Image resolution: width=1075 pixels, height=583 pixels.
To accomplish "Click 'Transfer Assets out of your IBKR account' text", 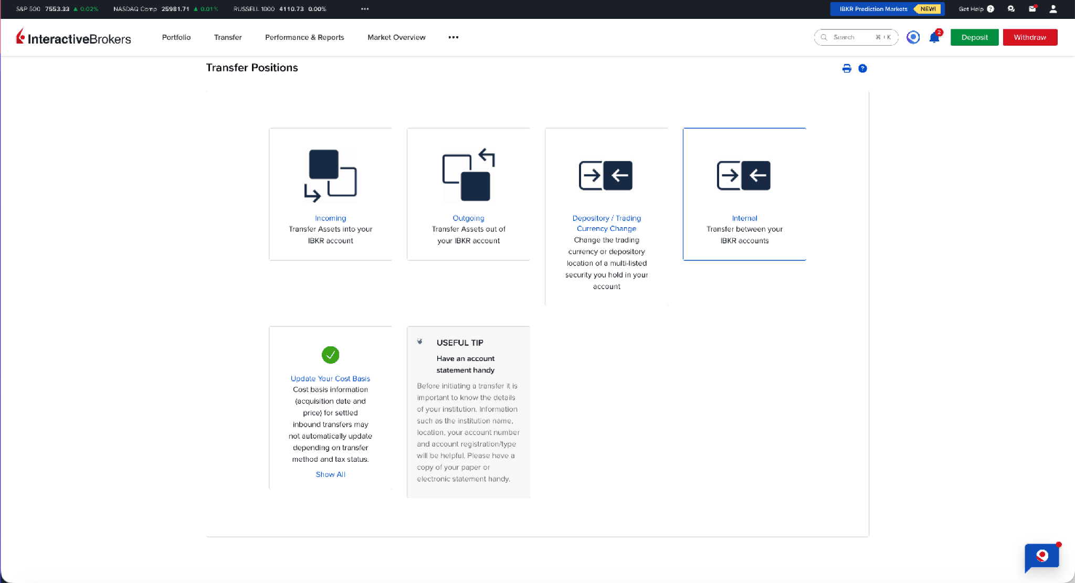I will (x=469, y=235).
